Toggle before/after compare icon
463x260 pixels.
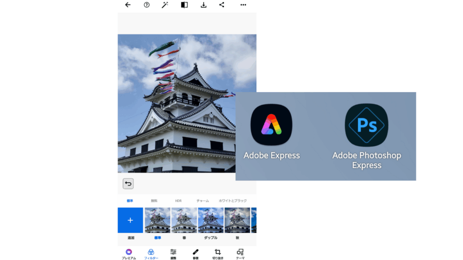pos(184,5)
